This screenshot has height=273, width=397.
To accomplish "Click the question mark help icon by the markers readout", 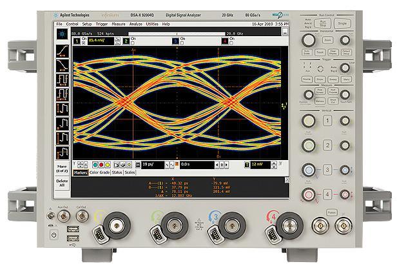I will click(x=287, y=179).
